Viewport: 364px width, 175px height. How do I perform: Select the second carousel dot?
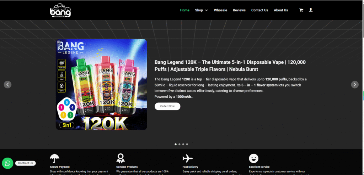coord(179,144)
